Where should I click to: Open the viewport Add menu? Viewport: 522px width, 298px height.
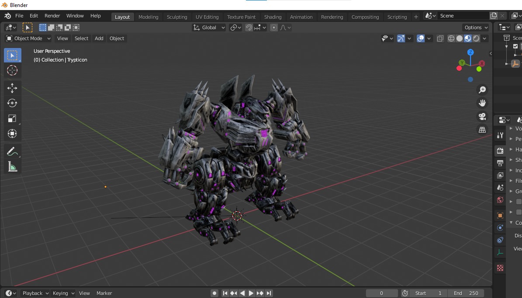99,38
